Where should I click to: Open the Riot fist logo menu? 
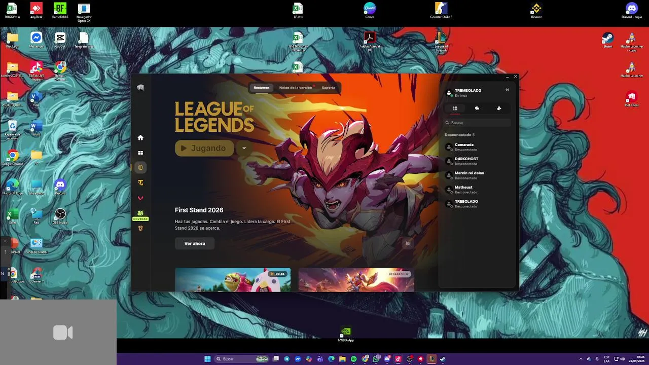coord(140,87)
